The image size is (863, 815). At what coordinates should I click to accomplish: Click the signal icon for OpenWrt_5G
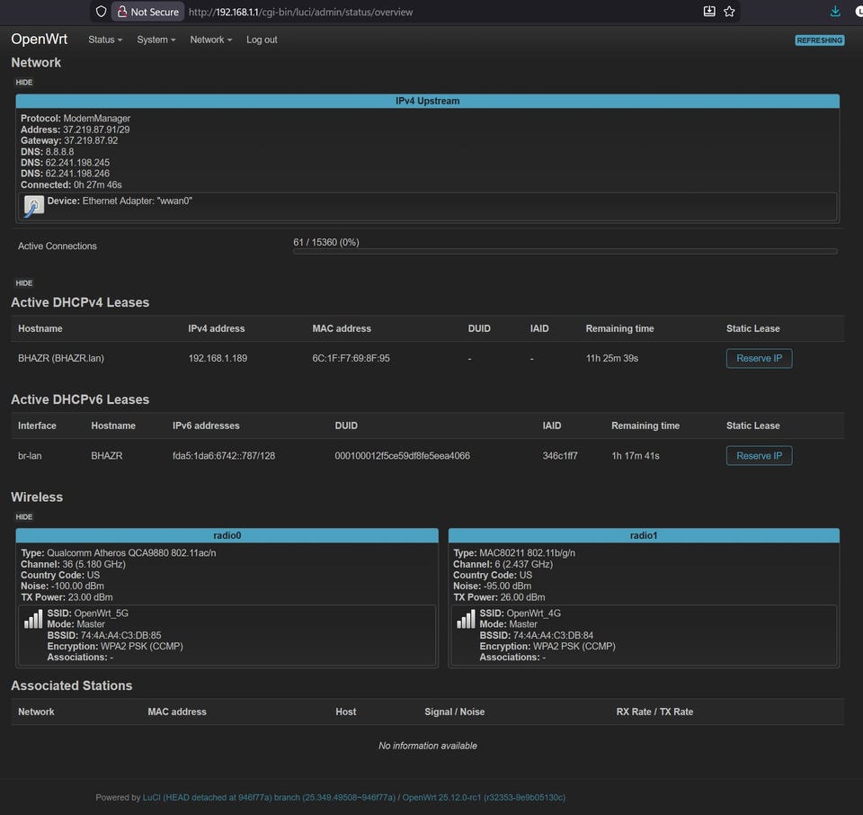[x=33, y=620]
